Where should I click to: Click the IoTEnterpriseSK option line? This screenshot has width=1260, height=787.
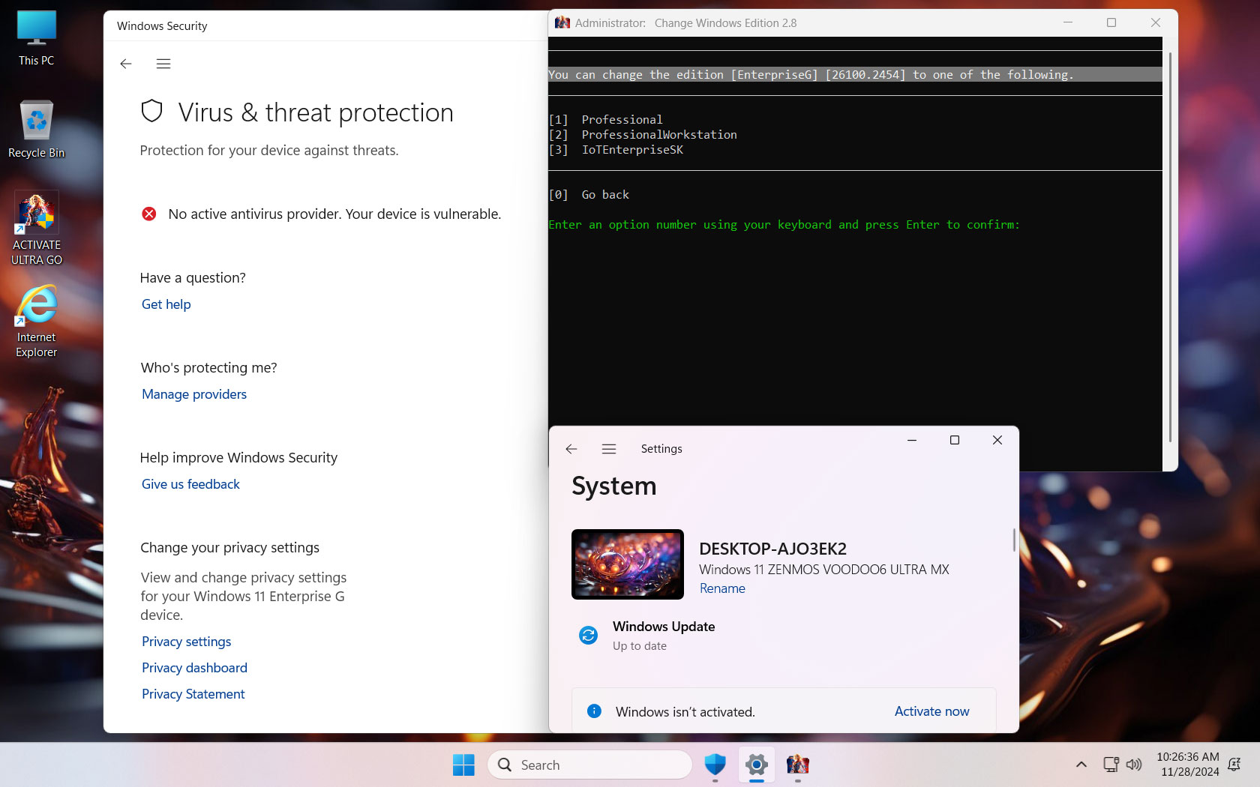tap(616, 150)
